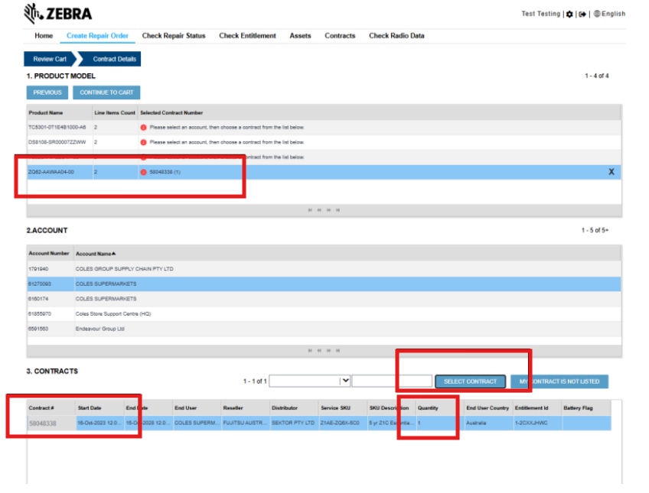649x493 pixels.
Task: Go back to the Review Cart step
Action: click(50, 59)
